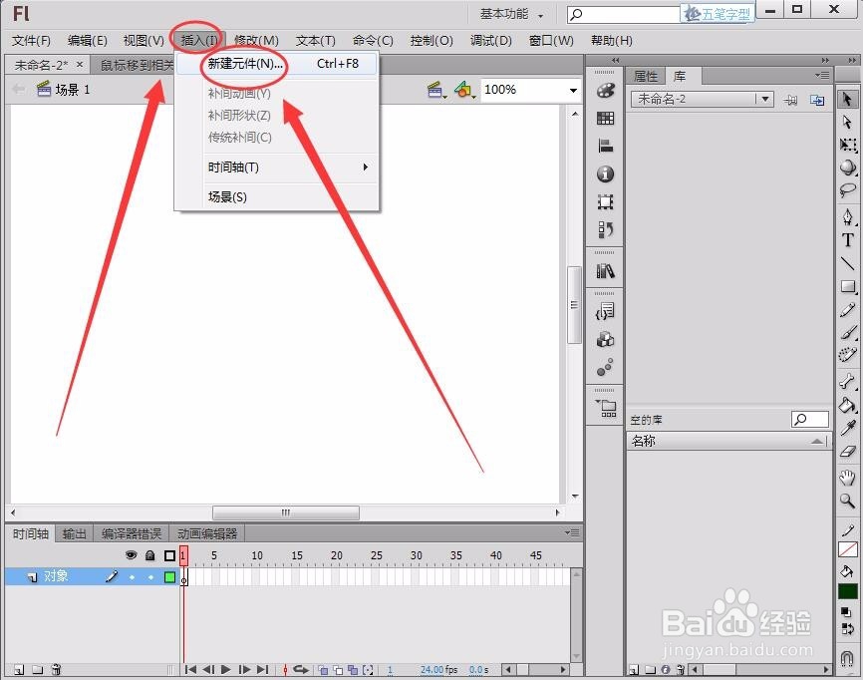863x680 pixels.
Task: Open the timeline panel options menu
Action: (x=572, y=532)
